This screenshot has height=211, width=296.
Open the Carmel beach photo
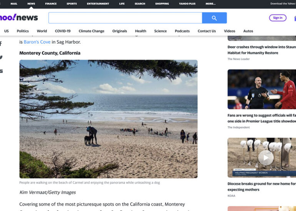[108, 119]
